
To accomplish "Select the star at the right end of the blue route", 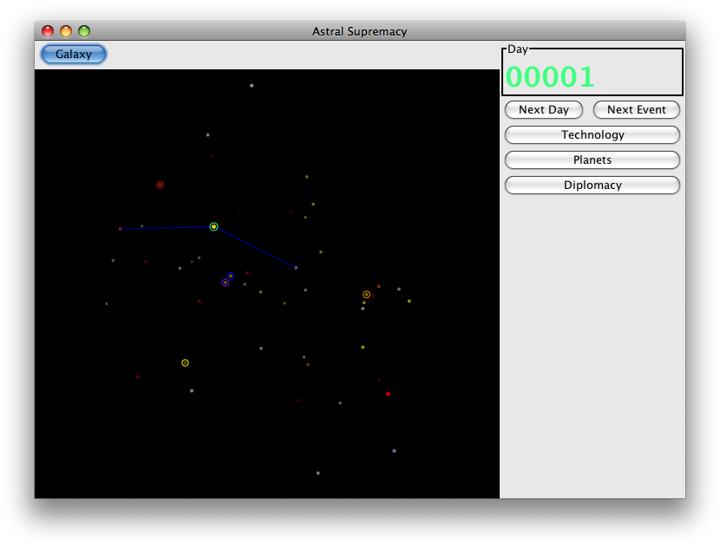I will pos(296,268).
